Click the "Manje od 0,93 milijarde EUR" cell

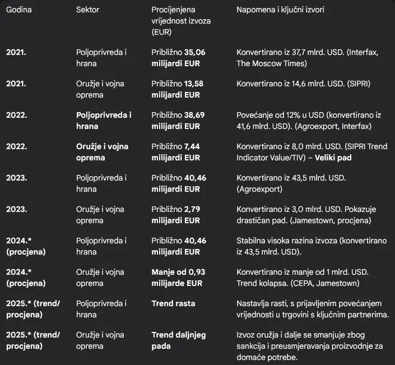tap(179, 278)
